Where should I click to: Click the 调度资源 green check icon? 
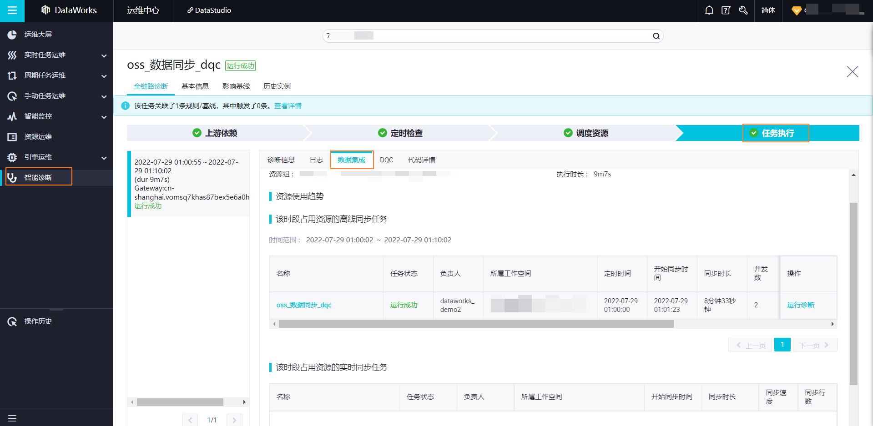coord(568,133)
